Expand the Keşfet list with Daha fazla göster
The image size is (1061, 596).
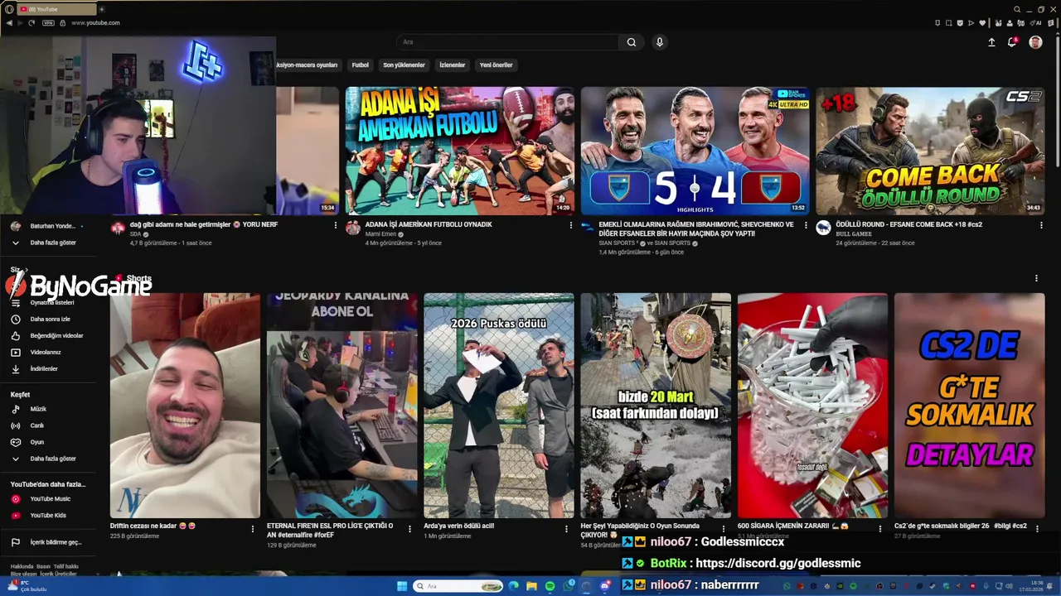coord(48,459)
